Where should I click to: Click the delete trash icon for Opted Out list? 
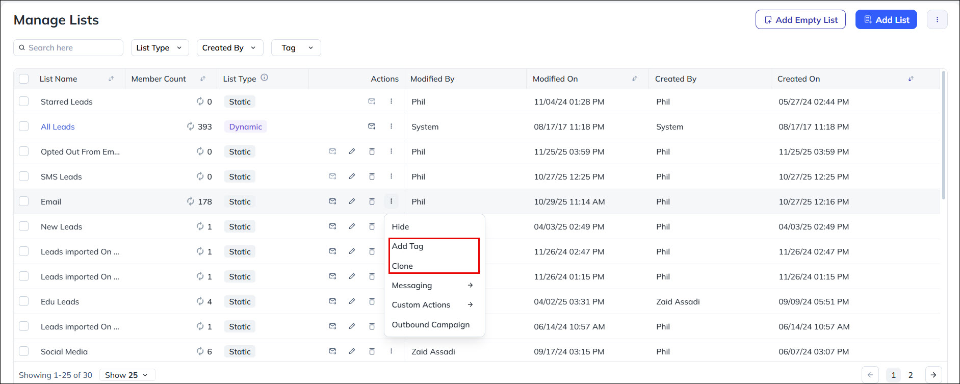tap(372, 151)
